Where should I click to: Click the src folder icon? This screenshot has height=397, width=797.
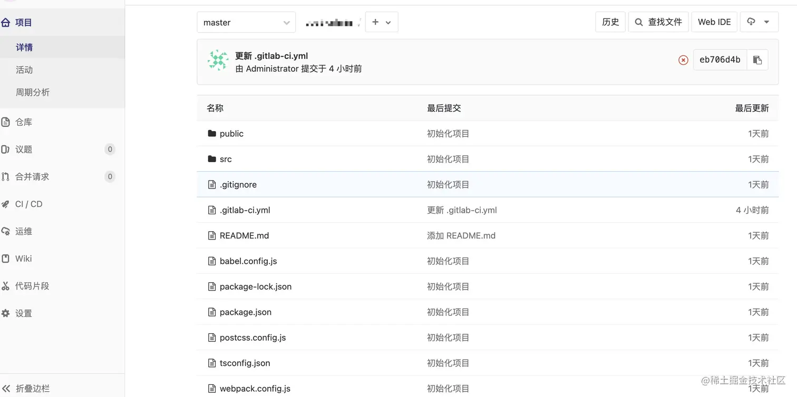[212, 159]
